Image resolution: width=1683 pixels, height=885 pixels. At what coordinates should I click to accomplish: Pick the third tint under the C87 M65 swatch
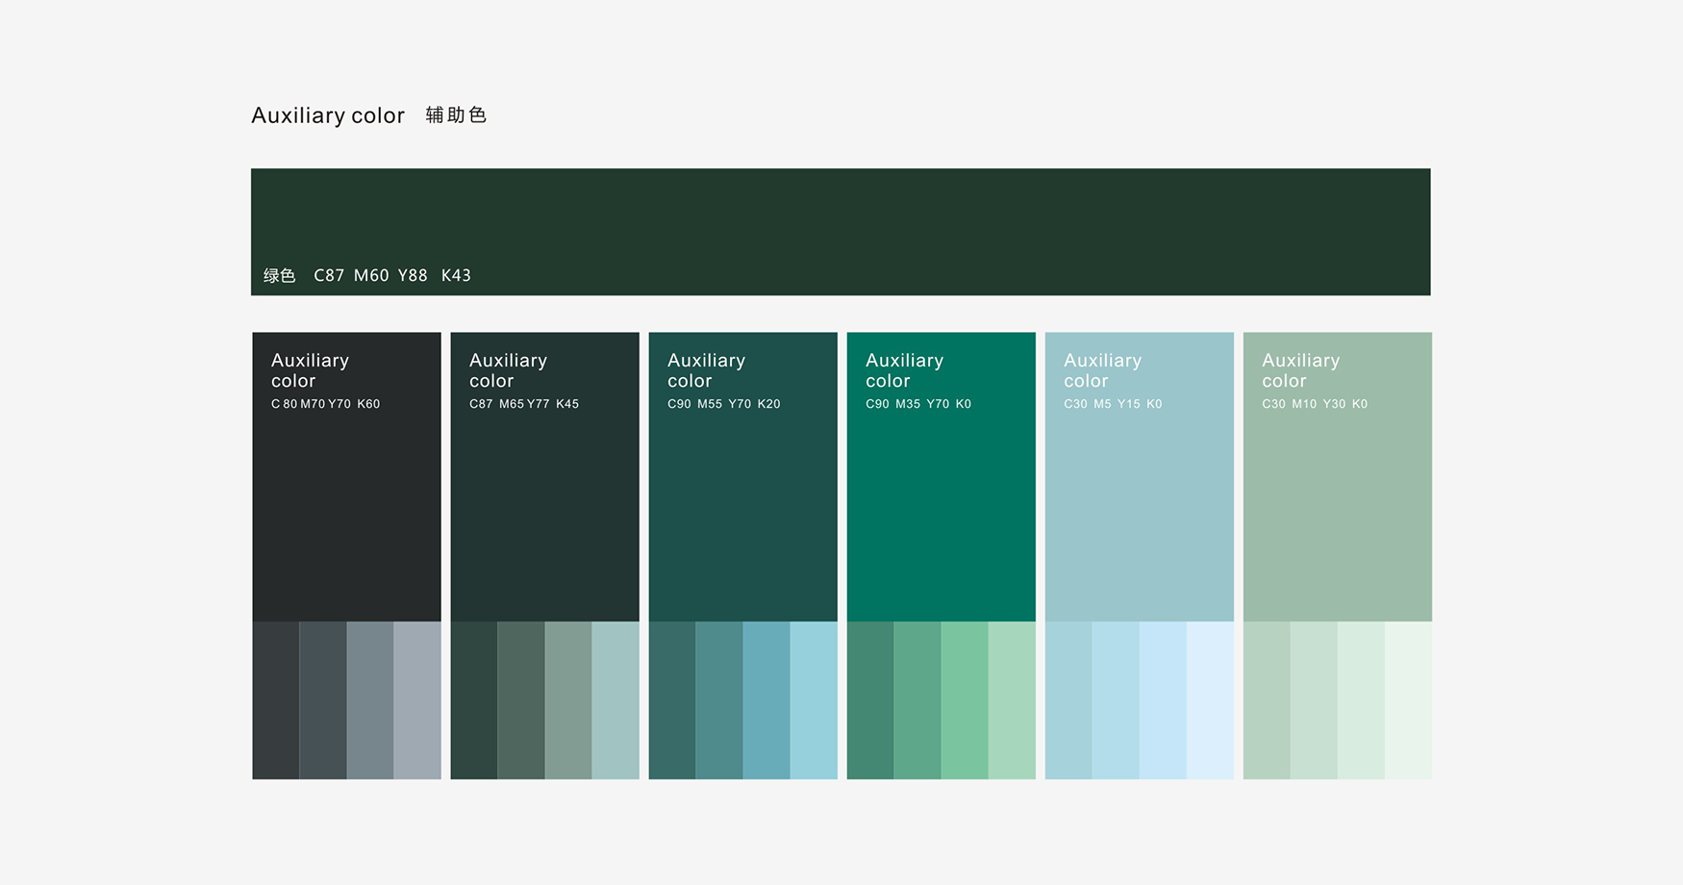[x=568, y=700]
